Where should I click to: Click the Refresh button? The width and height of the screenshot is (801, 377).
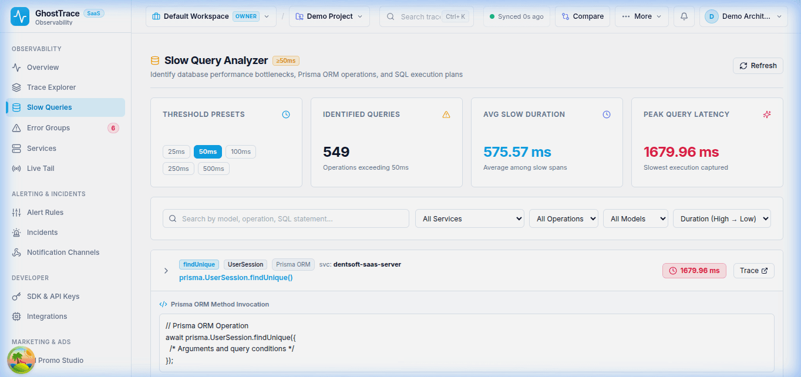pyautogui.click(x=758, y=66)
